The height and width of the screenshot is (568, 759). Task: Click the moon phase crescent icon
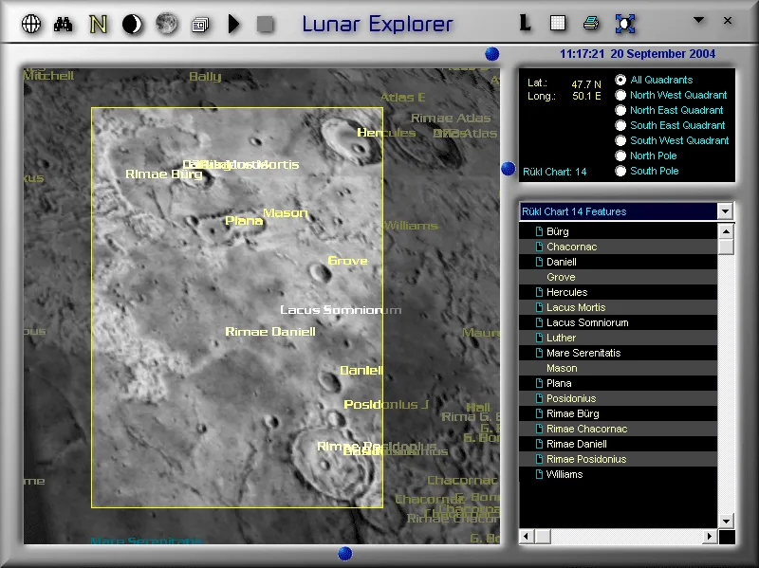[132, 24]
